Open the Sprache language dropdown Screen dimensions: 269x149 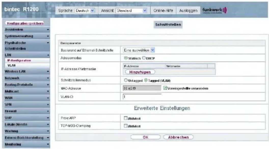pyautogui.click(x=85, y=11)
